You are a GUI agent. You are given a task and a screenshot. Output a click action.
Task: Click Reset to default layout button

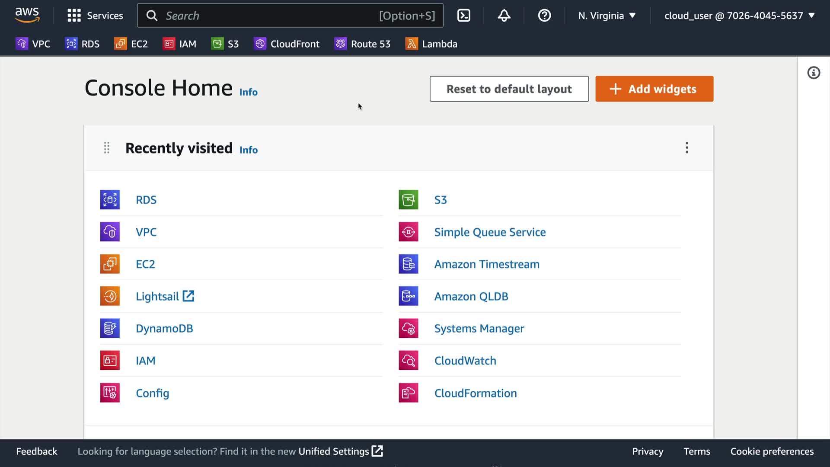click(x=509, y=89)
